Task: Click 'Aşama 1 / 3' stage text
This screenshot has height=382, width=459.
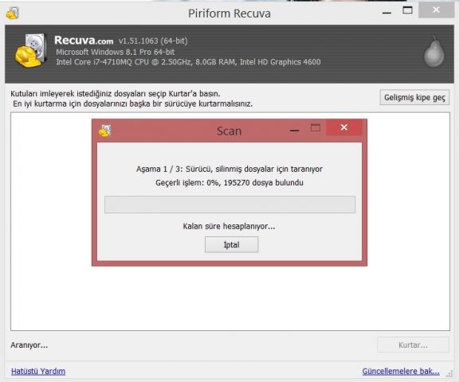Action: pos(159,169)
